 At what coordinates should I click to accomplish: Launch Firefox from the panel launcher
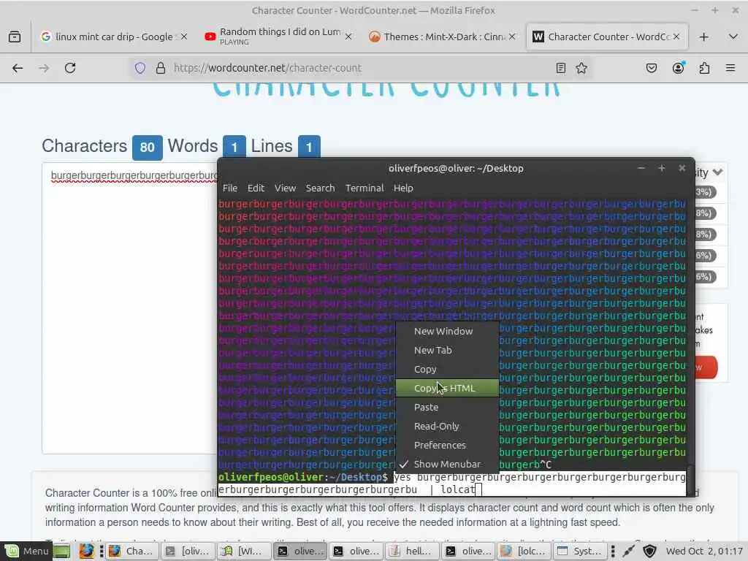tap(86, 552)
